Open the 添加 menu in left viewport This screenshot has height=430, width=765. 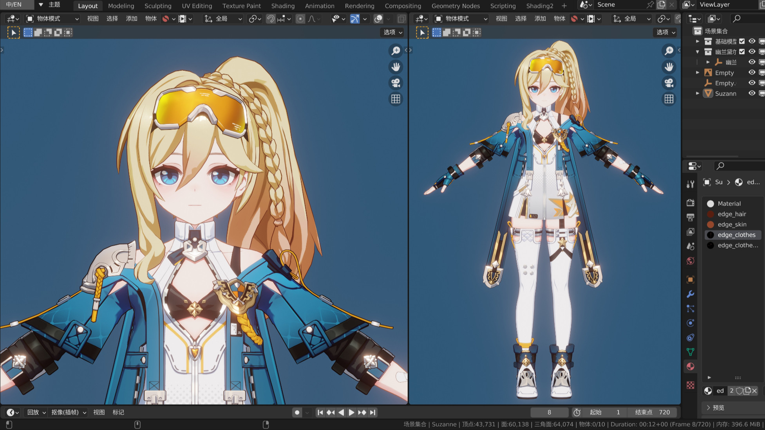tap(132, 19)
